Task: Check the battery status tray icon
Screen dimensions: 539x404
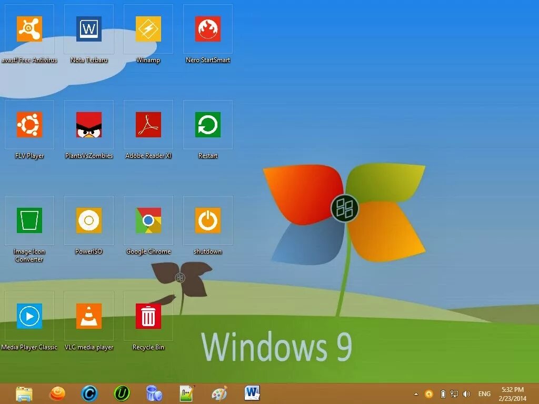Action: coord(443,394)
